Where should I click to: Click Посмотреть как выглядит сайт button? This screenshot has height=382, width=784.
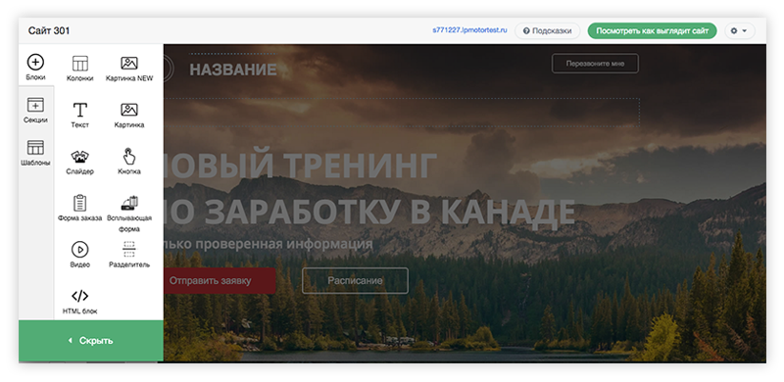652,30
